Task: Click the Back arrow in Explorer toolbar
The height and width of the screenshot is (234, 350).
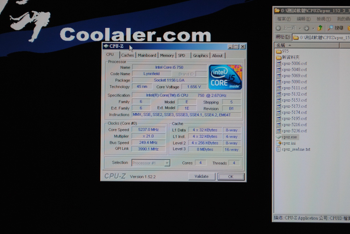Action: pos(278,28)
